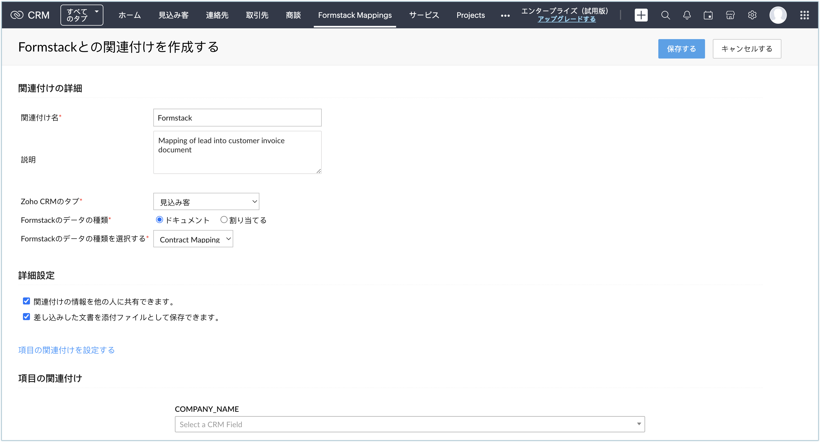820x442 pixels.
Task: Go to the サービス tab
Action: tap(424, 15)
